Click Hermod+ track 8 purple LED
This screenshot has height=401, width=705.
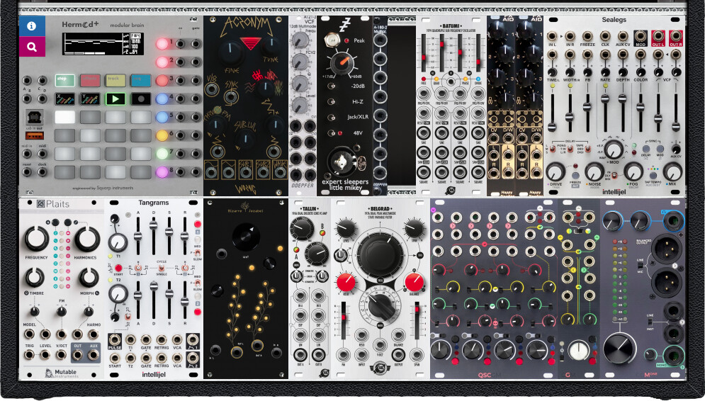[162, 171]
